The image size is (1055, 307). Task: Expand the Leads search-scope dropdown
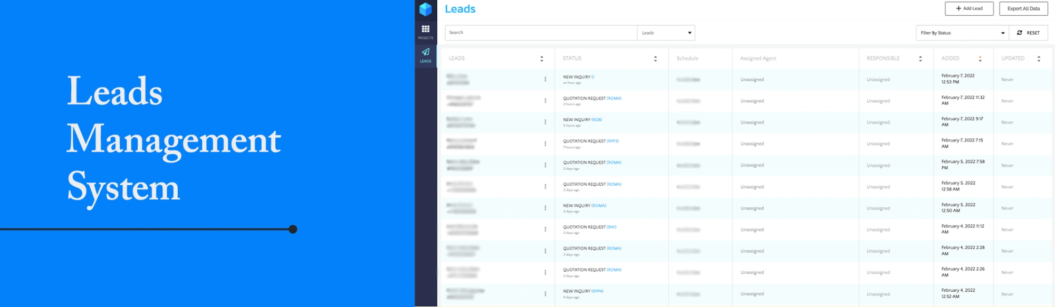click(666, 33)
